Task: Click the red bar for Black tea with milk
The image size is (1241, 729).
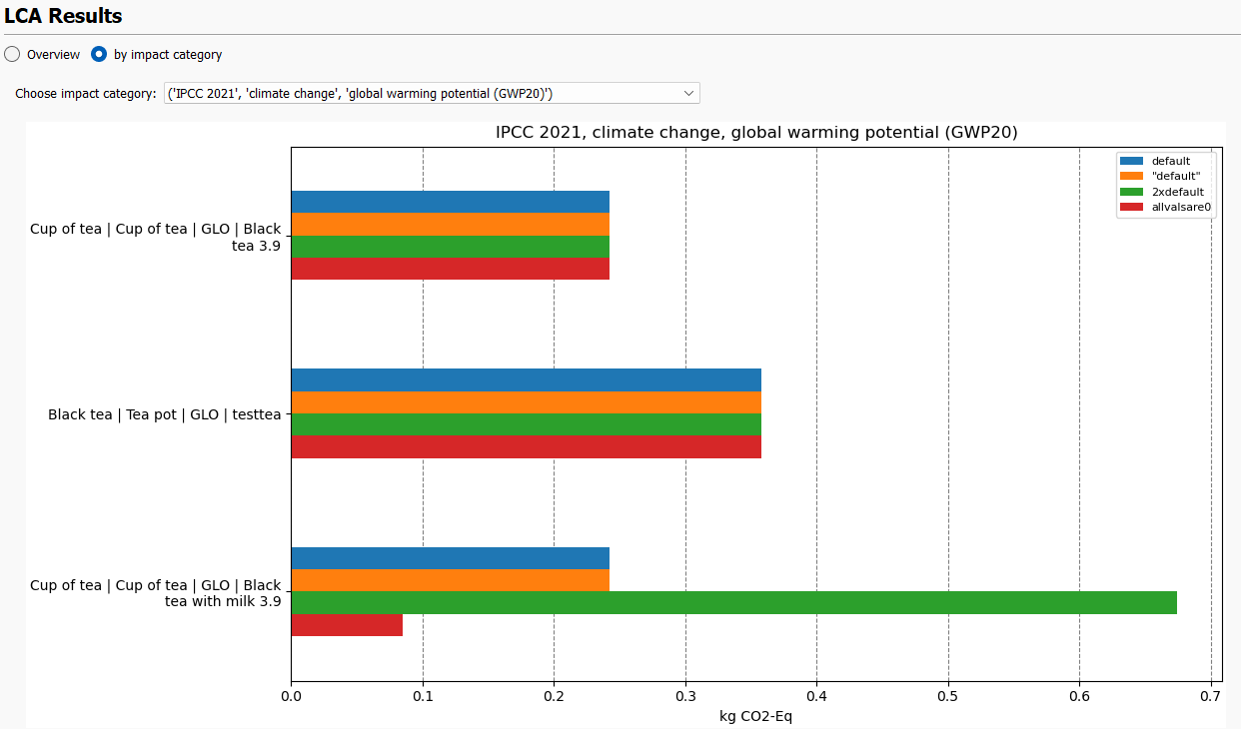Action: click(350, 625)
